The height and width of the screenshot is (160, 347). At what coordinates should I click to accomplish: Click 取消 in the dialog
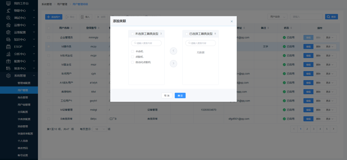point(167,96)
